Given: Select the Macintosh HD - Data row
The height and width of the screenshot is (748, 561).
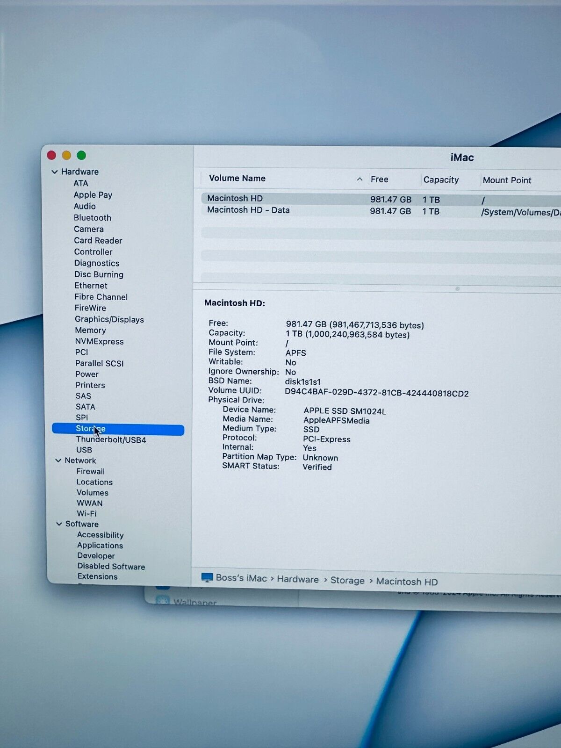Looking at the screenshot, I should point(248,210).
